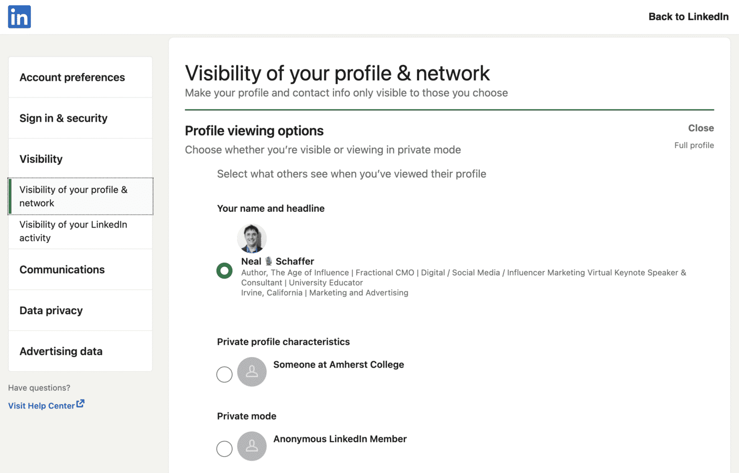Viewport: 739px width, 473px height.
Task: Open the Advertising data section
Action: point(61,351)
